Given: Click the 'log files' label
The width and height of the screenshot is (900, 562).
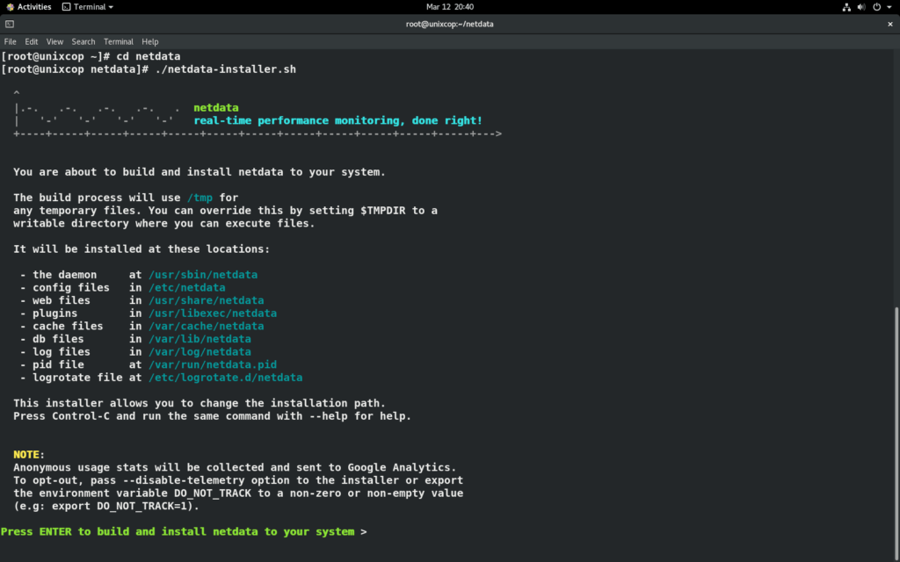Looking at the screenshot, I should pyautogui.click(x=62, y=351).
